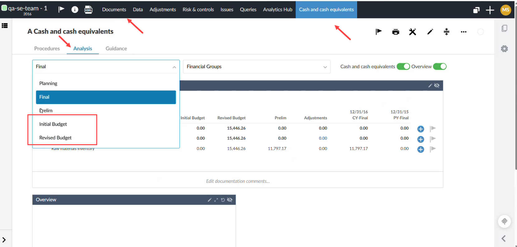Click the plus icon in top bar
The image size is (517, 247).
[490, 10]
